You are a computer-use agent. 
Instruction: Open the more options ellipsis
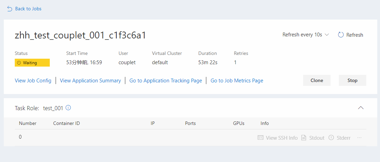click(x=359, y=138)
